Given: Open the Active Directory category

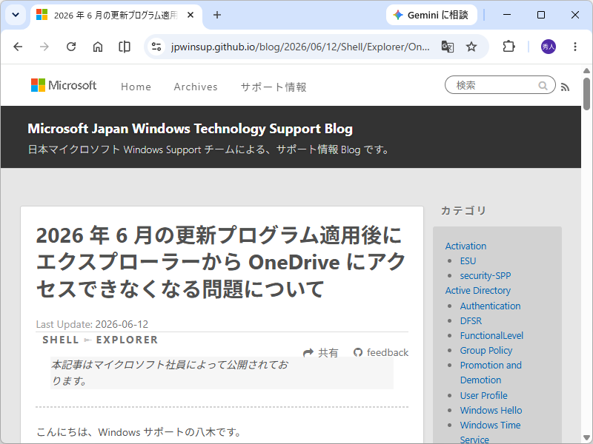Looking at the screenshot, I should click(477, 290).
